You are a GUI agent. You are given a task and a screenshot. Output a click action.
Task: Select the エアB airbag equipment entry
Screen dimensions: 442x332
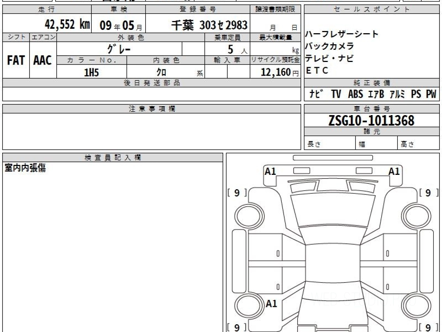point(376,94)
